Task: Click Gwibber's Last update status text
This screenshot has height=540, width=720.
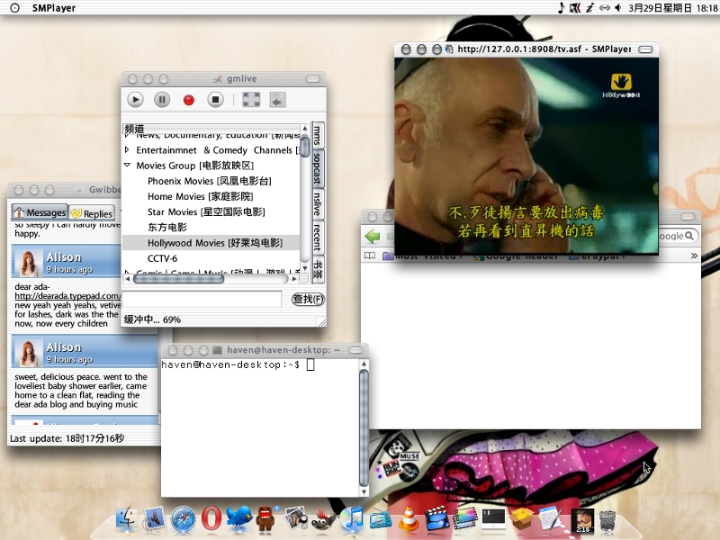Action: click(x=67, y=438)
